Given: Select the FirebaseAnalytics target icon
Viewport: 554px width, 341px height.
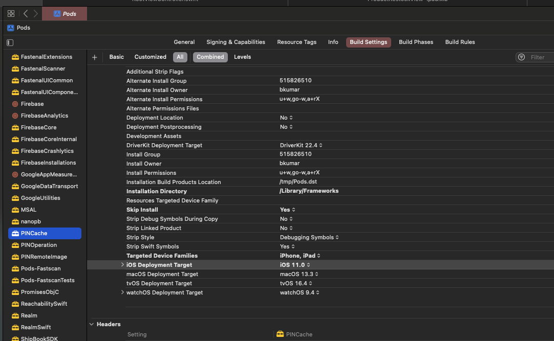Looking at the screenshot, I should point(15,116).
